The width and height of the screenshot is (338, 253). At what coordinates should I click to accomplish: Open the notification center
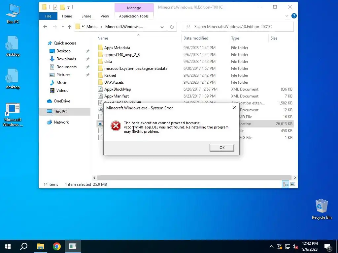point(328,247)
